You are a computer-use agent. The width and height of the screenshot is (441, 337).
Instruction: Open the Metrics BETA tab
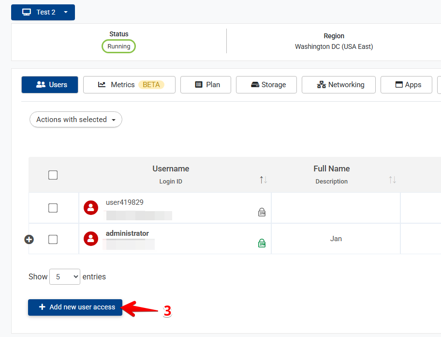(130, 84)
